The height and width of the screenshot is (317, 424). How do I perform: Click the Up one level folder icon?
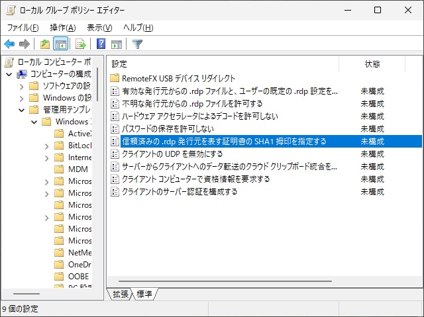44,44
